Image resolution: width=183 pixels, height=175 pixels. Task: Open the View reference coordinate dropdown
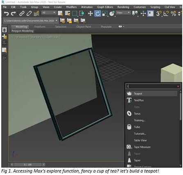[x=123, y=13]
